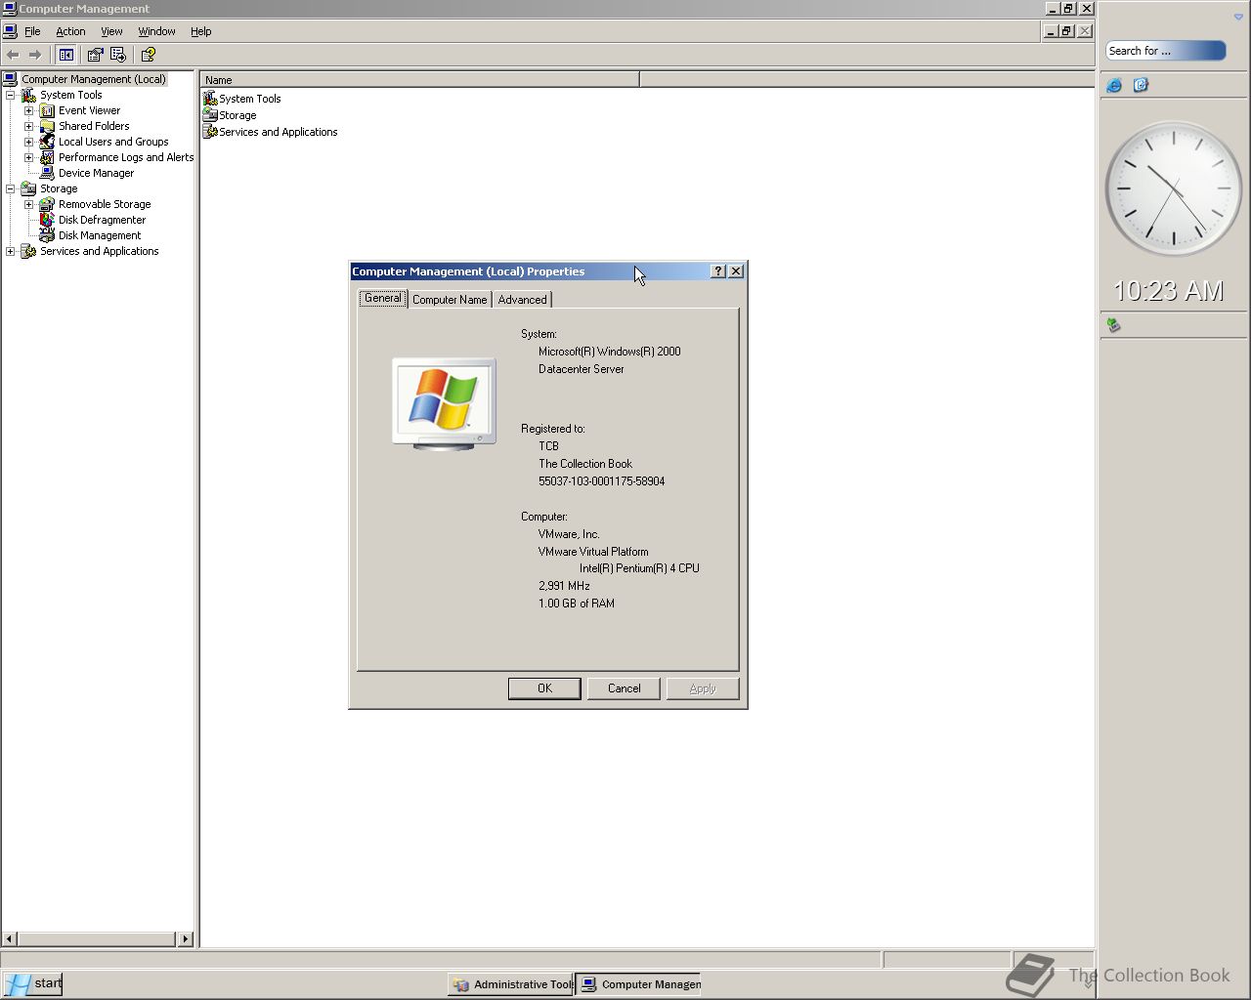1251x1000 pixels.
Task: Click the Properties toolbar icon
Action: [95, 55]
